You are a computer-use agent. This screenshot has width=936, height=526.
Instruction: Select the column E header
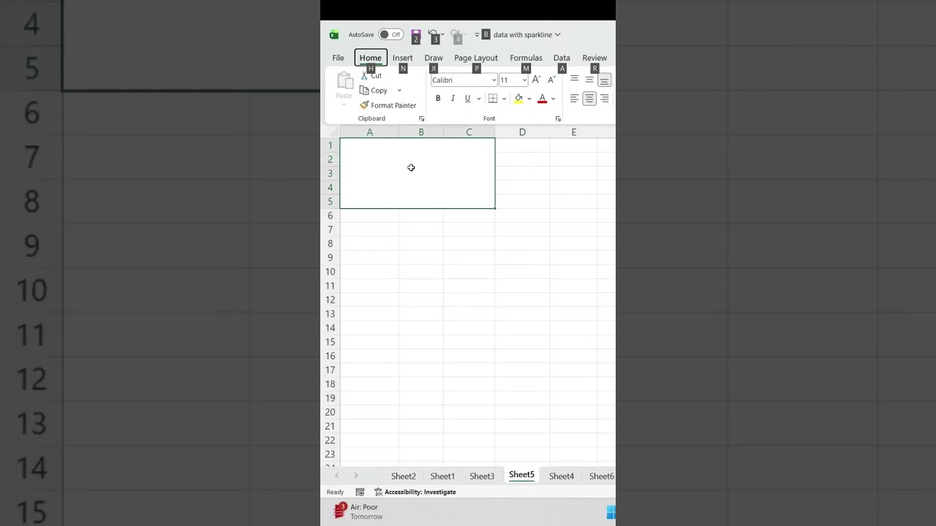[x=573, y=132]
